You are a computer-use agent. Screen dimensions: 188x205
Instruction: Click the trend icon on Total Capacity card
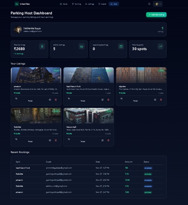[160, 47]
